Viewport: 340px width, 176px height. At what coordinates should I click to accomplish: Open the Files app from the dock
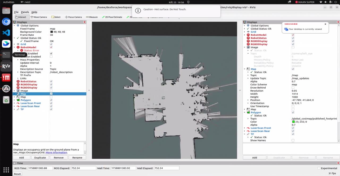tap(6, 11)
